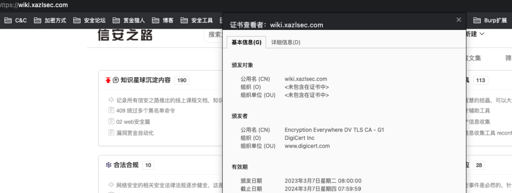512x193 pixels.
Task: Click the 有效期 section heading
Action: click(240, 167)
